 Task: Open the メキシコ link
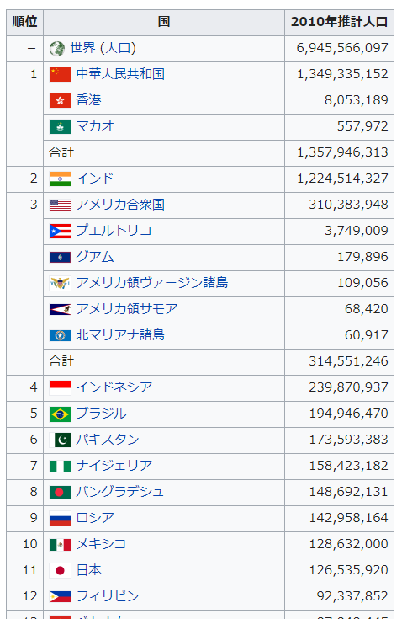(101, 544)
